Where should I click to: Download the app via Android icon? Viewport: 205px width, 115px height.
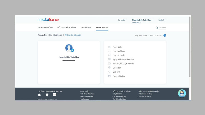(x=47, y=95)
